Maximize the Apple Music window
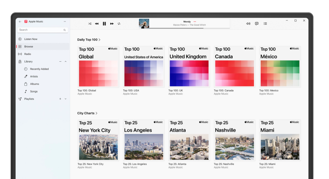This screenshot has height=179, width=329. 295,20
